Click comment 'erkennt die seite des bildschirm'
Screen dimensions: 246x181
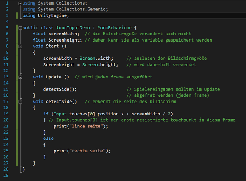coord(134,102)
